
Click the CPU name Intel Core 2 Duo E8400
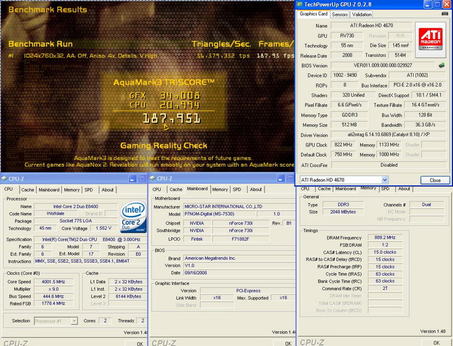tap(76, 206)
